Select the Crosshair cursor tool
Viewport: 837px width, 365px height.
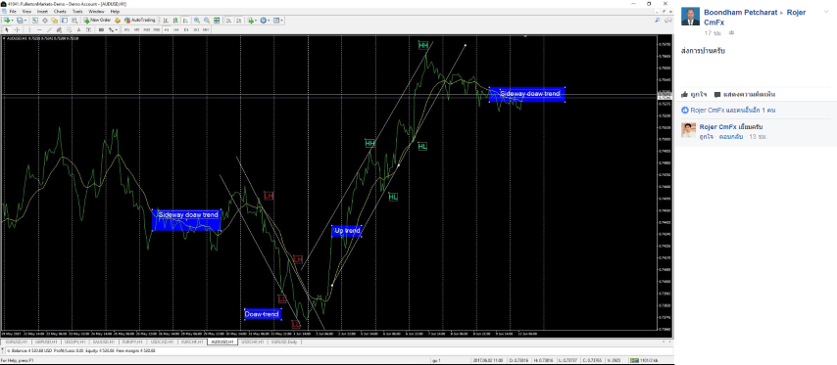tap(17, 29)
